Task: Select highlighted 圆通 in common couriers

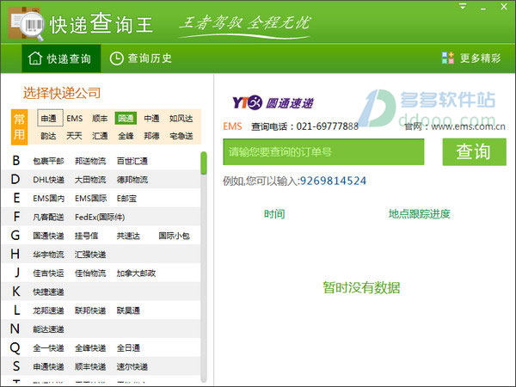Action: [126, 118]
